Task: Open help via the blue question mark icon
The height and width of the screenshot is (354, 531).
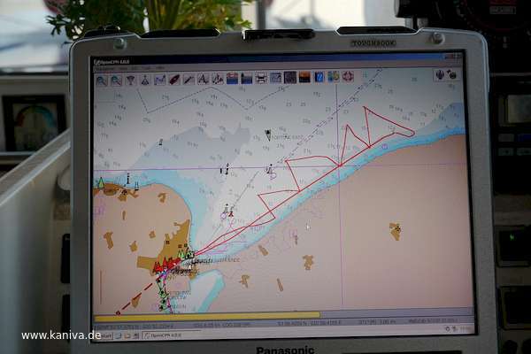Action: tap(319, 78)
